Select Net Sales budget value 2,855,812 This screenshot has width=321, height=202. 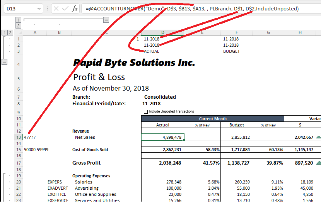coord(241,137)
